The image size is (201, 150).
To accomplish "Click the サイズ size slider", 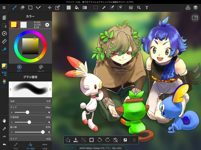I will click(x=30, y=112).
